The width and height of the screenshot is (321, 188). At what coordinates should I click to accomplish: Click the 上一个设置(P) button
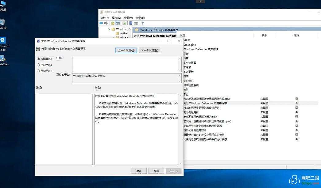click(x=126, y=50)
